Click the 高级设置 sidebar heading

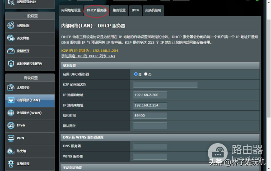[31, 78]
